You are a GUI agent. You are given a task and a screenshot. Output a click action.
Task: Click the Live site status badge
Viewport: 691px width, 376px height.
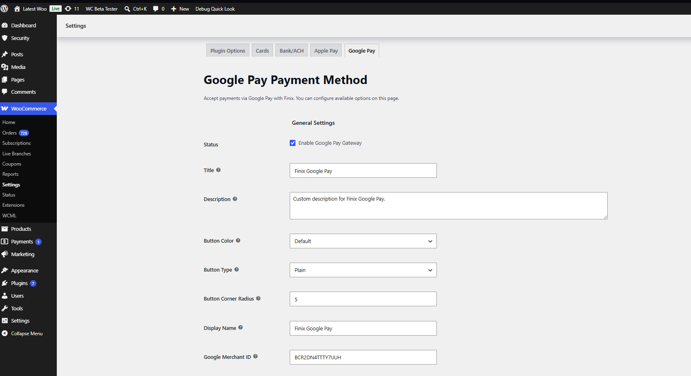click(x=56, y=9)
